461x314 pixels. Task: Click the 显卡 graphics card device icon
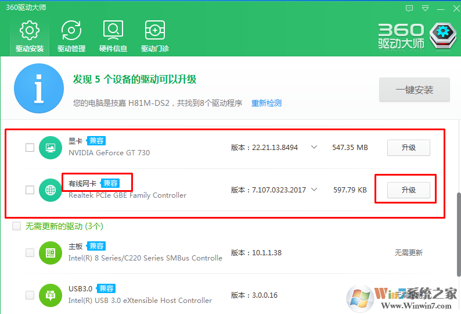click(50, 148)
